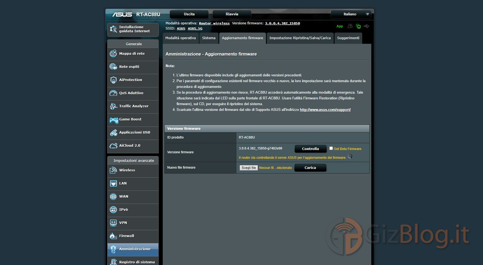
Task: Click the Amministrazione gear icon
Action: click(x=113, y=249)
